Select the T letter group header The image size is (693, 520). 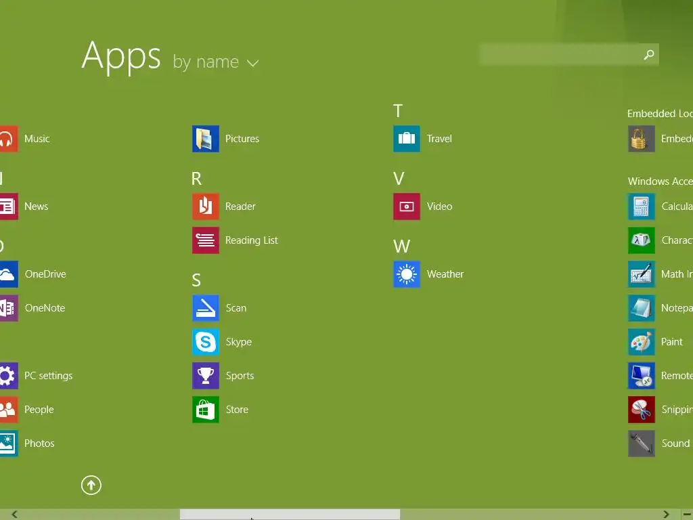pos(398,111)
